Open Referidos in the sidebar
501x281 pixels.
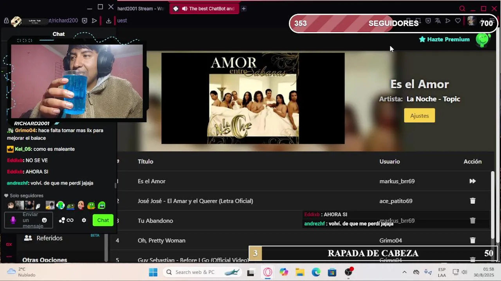[49, 238]
